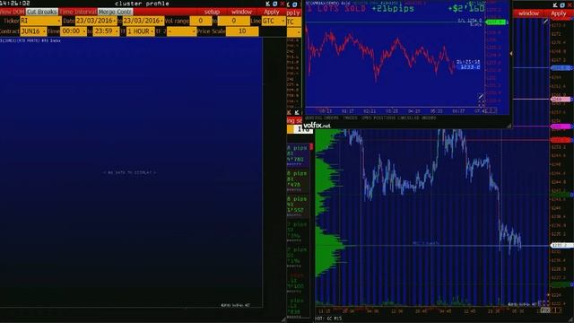The width and height of the screenshot is (574, 323).
Task: Click the white 1233.2 current price marker
Action: 561,245
